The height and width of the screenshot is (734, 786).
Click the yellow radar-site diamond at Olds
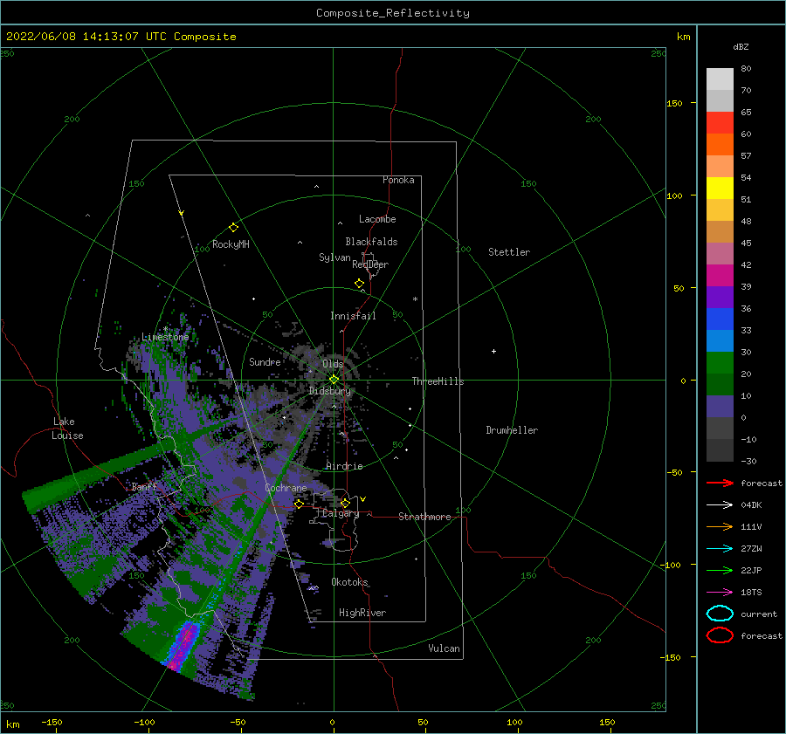coord(334,380)
